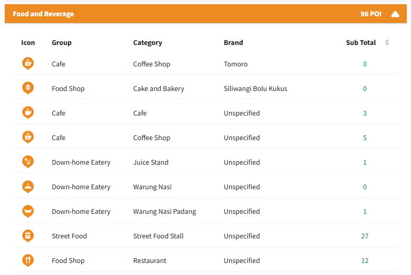Click the 96 POI count label
This screenshot has height=275, width=411.
371,14
